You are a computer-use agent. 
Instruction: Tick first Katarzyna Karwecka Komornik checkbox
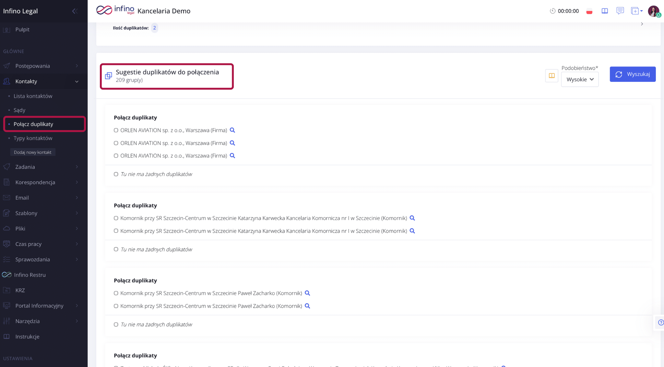click(116, 218)
